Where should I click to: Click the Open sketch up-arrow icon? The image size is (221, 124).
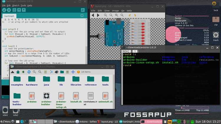pyautogui.click(x=19, y=10)
